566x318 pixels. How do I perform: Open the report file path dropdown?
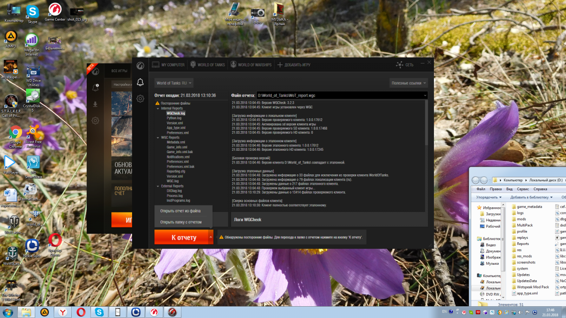click(x=425, y=96)
